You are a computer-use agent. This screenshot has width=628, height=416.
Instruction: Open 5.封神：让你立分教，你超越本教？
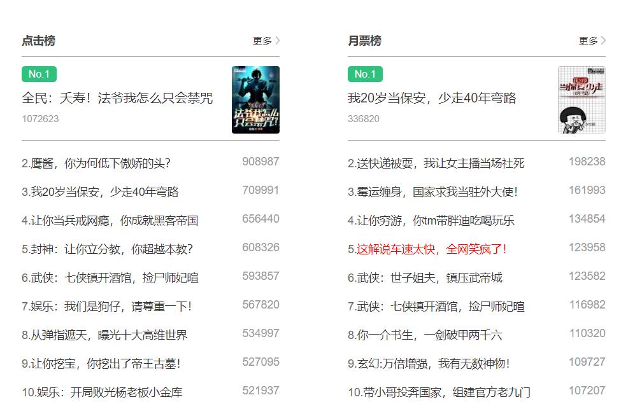pyautogui.click(x=108, y=249)
